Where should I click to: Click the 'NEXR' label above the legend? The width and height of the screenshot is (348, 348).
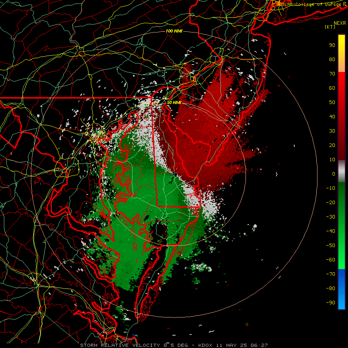click(339, 23)
